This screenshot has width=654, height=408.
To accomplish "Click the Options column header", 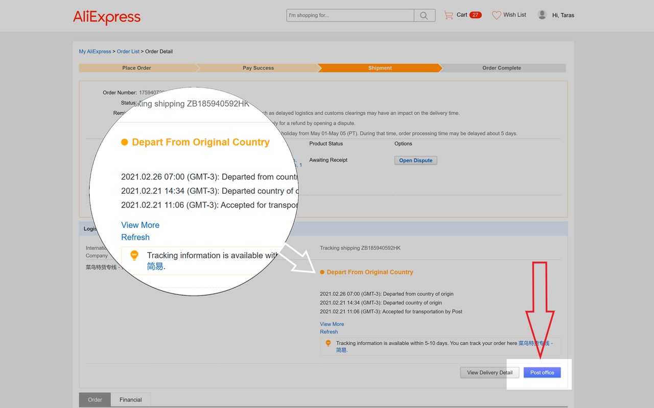I will point(403,144).
